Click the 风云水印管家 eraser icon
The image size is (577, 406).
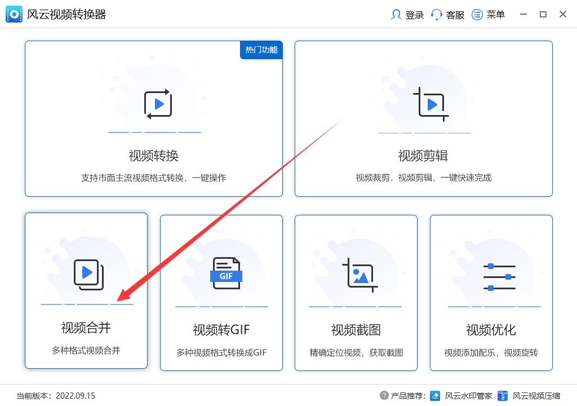435,396
